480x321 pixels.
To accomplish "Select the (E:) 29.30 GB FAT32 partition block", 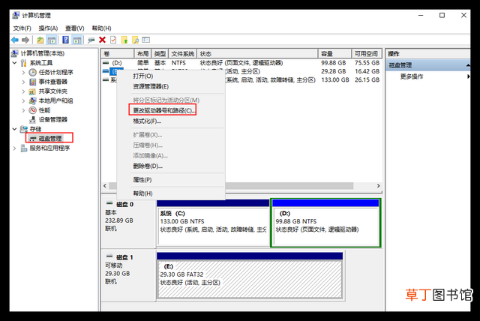I will click(x=250, y=276).
